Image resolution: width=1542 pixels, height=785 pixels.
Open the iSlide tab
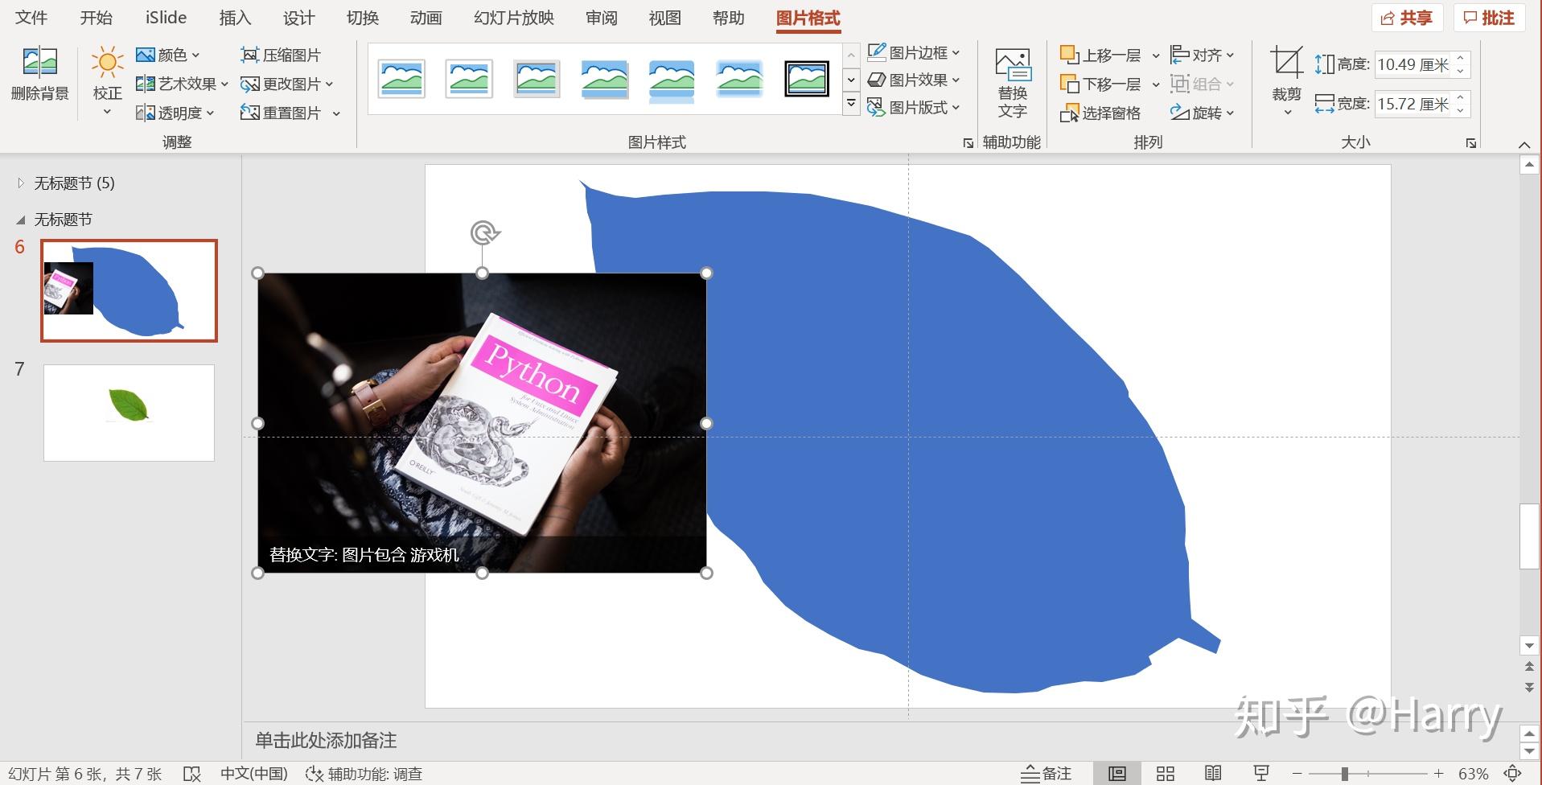(x=166, y=18)
